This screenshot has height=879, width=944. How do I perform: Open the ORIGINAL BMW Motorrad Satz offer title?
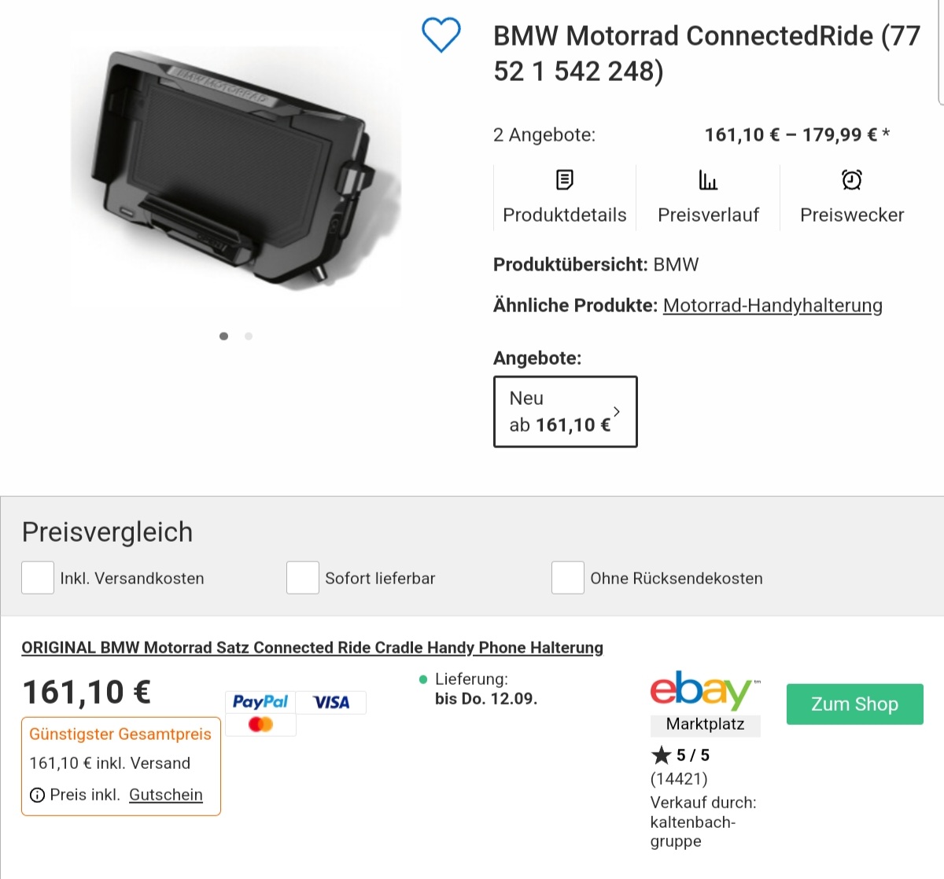312,648
